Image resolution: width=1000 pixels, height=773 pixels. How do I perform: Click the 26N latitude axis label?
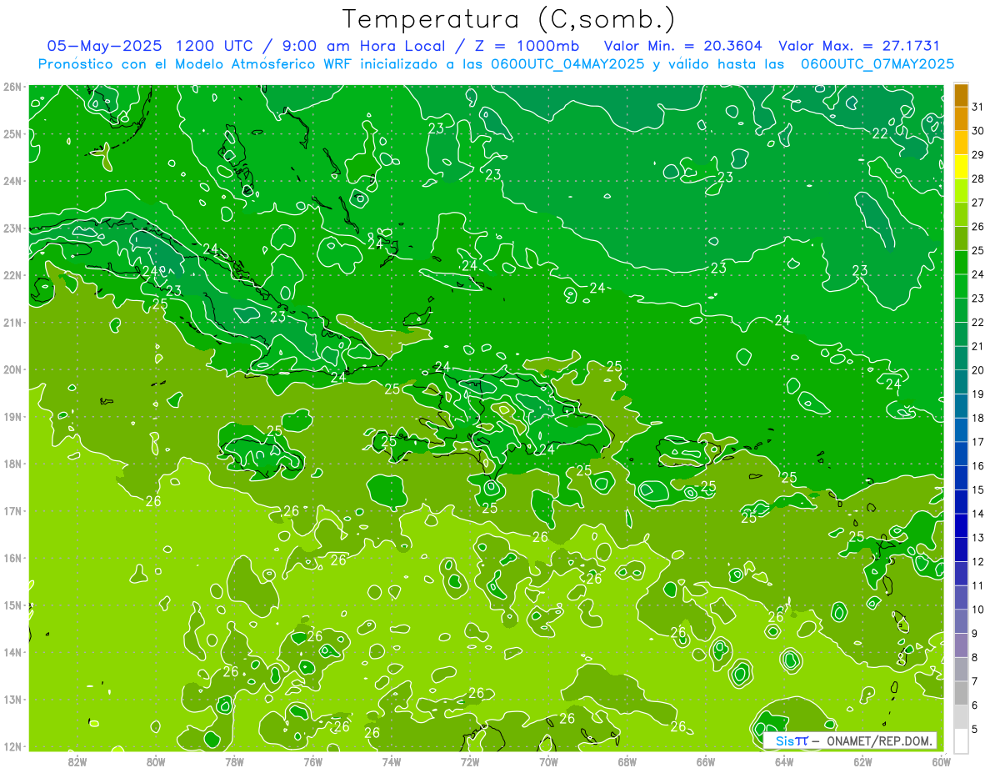12,87
